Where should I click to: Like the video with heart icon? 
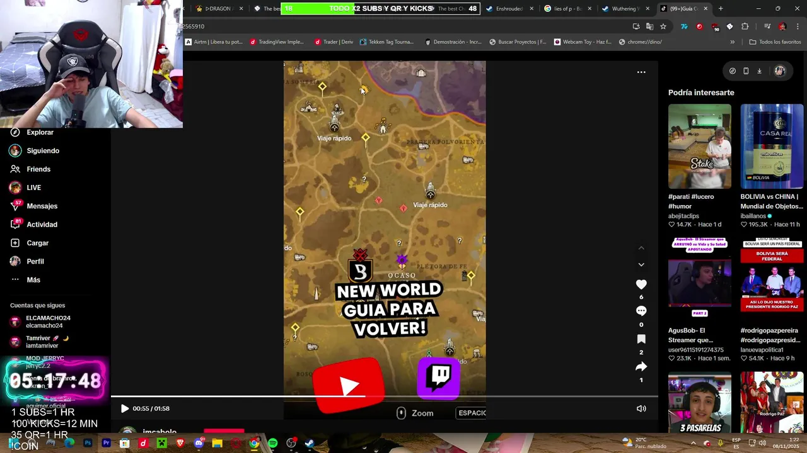[x=641, y=284]
